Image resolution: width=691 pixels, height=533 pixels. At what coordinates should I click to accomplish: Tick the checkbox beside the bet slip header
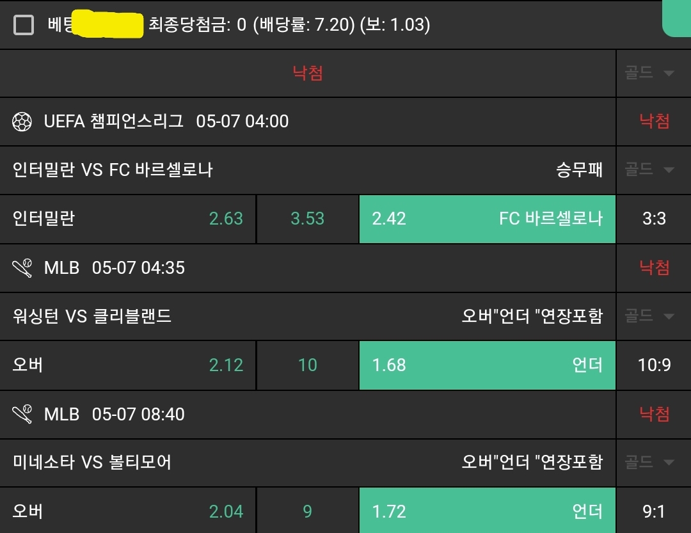pyautogui.click(x=24, y=25)
